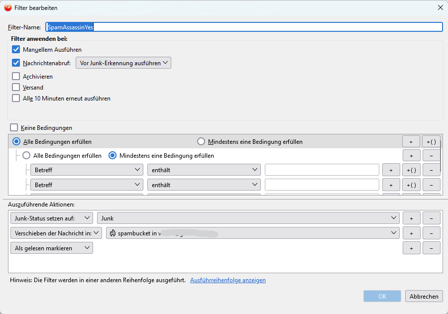Add nested group on first Betreff row
Image resolution: width=448 pixels, height=314 pixels.
point(411,170)
